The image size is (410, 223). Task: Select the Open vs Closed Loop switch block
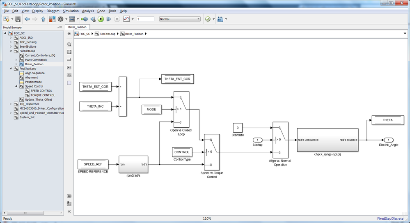click(181, 109)
